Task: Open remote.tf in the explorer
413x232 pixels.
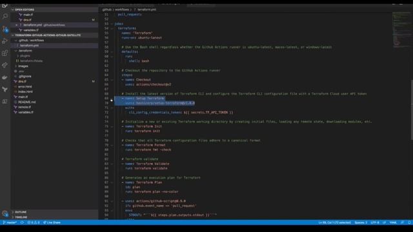Action: click(x=25, y=107)
